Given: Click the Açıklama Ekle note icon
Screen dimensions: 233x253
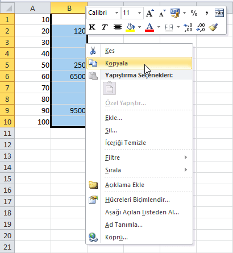Looking at the screenshot, I should tap(93, 185).
